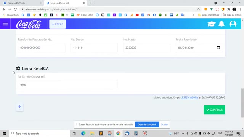Screen dimensions: 244x137
Task: Click the graduation cap tutorials icon
Action: tap(212, 24)
